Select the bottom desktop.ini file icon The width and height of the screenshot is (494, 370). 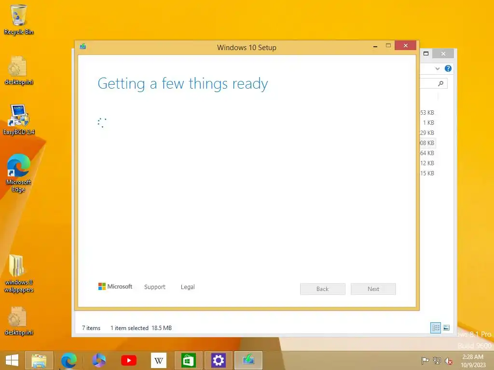pos(19,321)
